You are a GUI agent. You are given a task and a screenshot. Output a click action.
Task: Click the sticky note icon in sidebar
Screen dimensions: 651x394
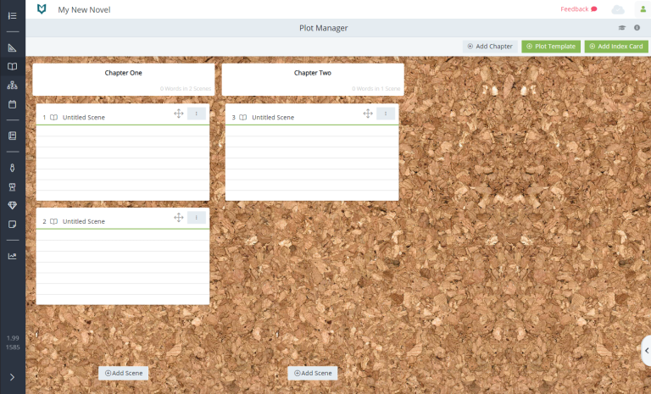pos(12,225)
